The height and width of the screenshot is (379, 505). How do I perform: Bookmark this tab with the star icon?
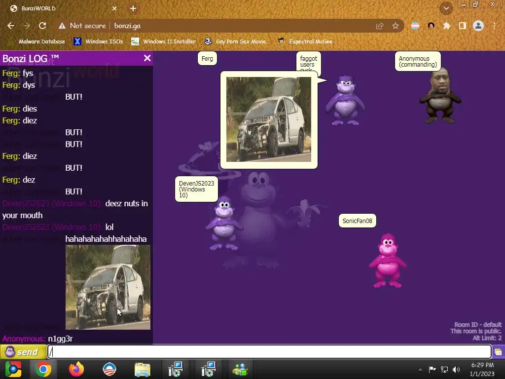396,26
